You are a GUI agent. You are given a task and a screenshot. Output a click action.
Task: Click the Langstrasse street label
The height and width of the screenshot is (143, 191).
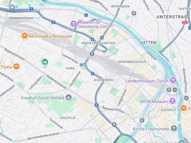pyautogui.click(x=122, y=97)
